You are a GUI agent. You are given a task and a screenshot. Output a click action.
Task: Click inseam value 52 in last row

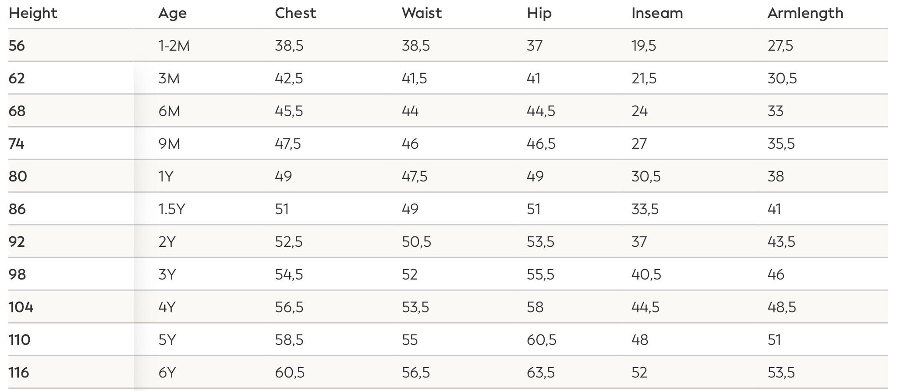(x=639, y=373)
